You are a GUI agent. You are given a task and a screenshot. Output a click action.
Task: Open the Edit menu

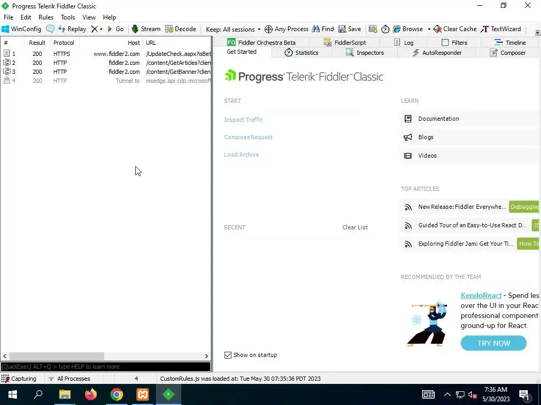pos(25,17)
